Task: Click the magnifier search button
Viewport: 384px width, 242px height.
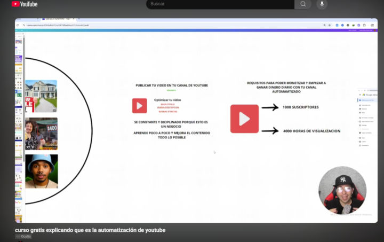Action: click(303, 4)
